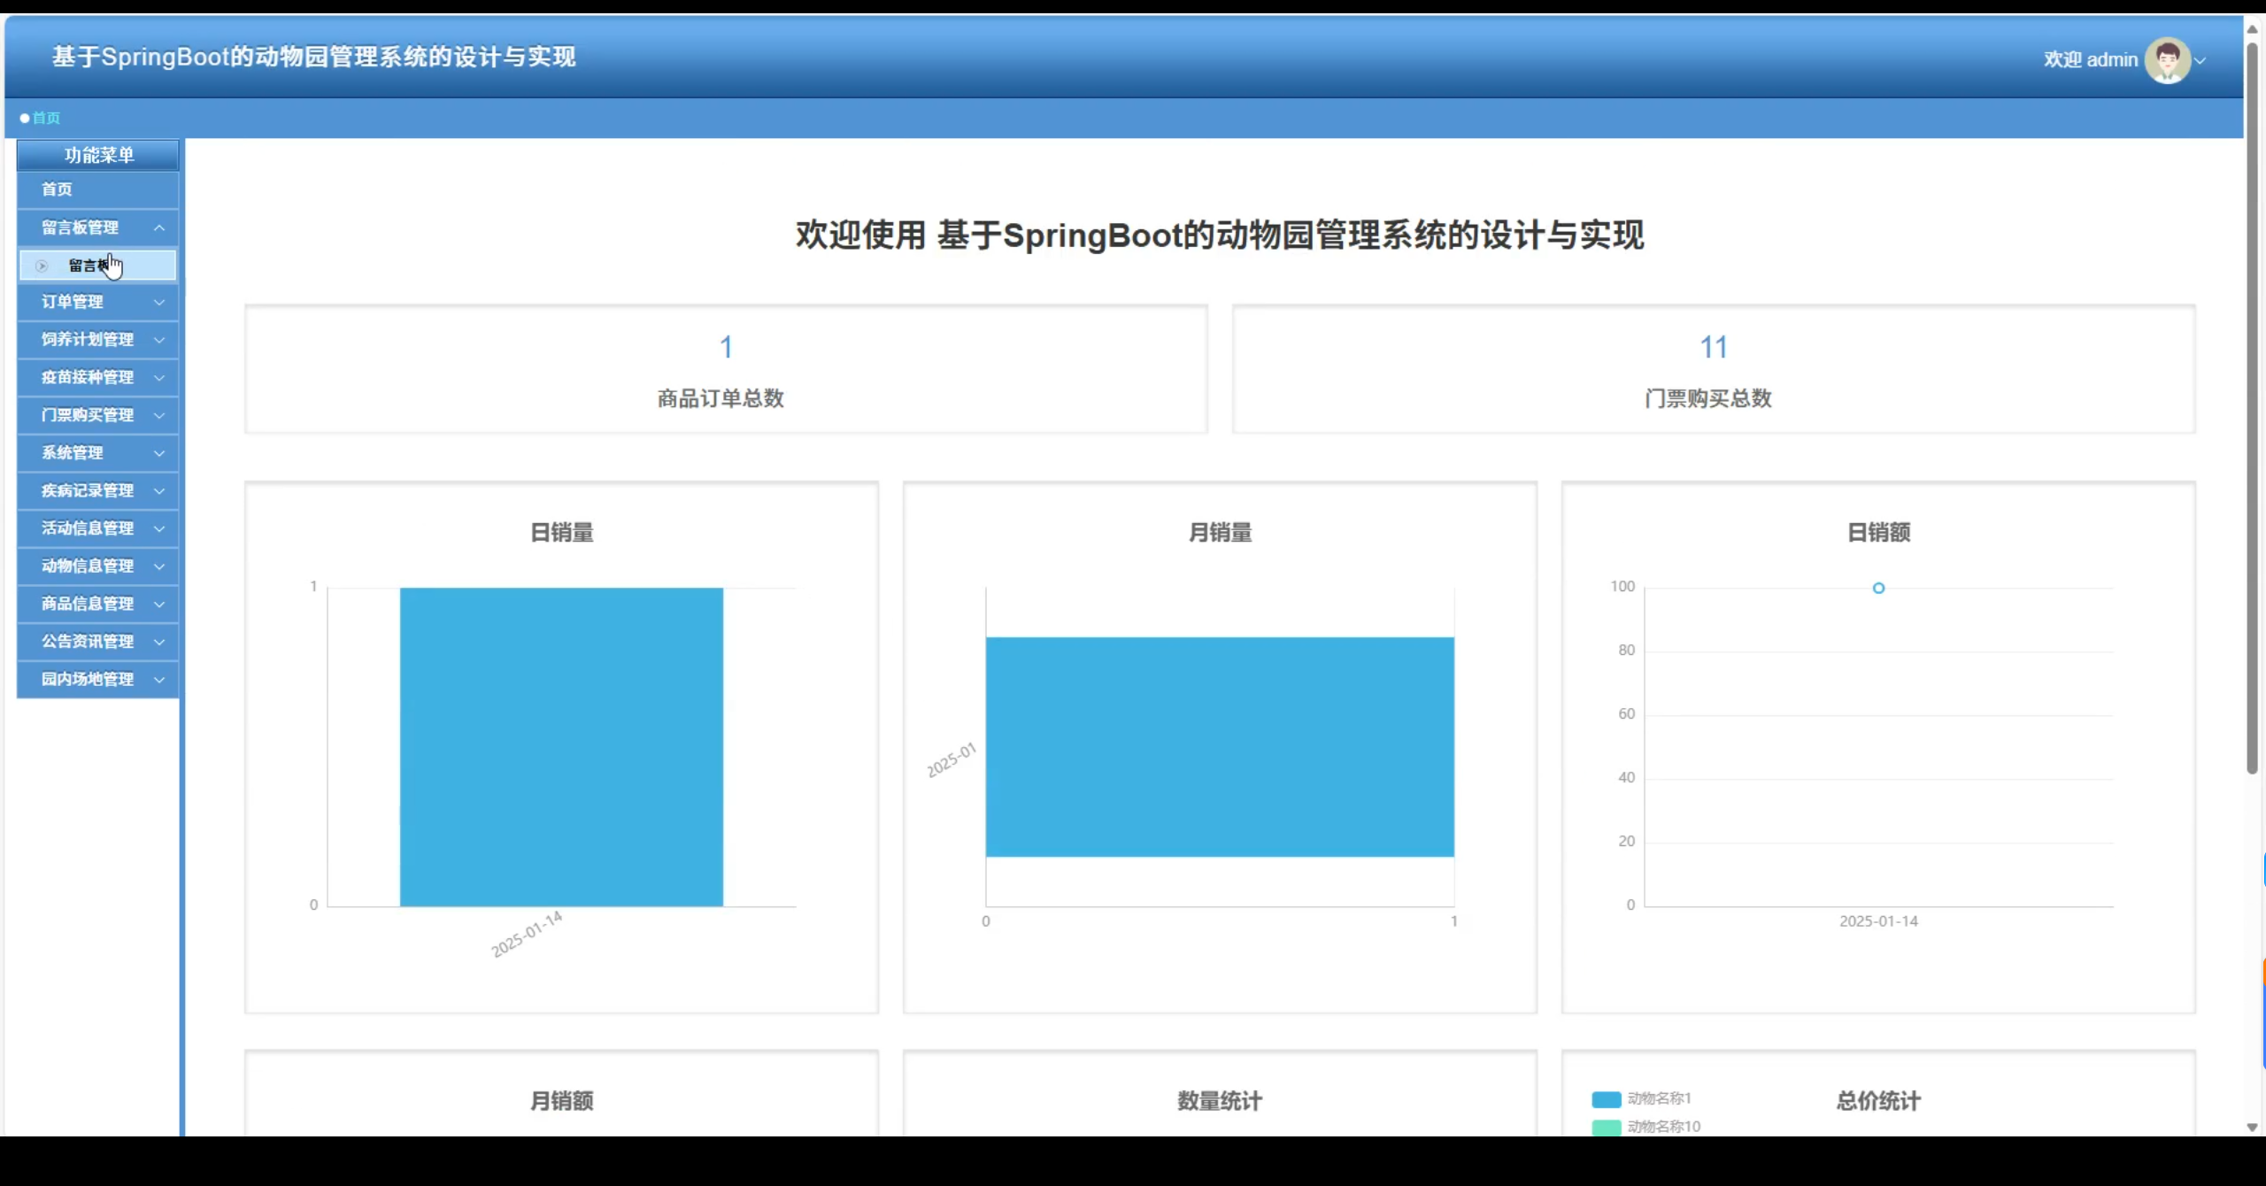Open the 首页 sidebar menu item

pos(58,189)
